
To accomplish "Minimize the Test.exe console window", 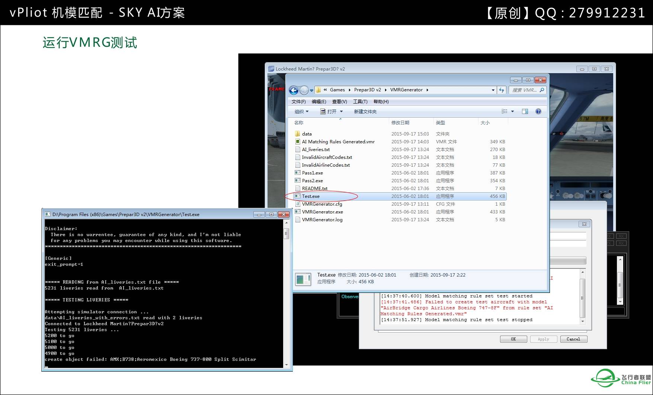I will pos(259,214).
